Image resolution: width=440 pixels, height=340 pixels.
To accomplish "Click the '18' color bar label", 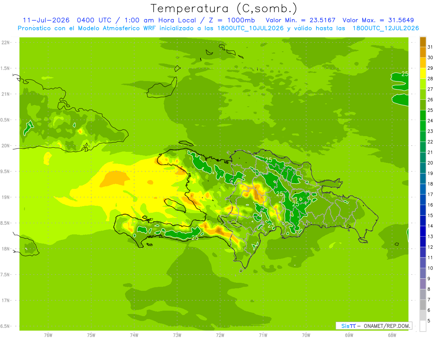I will coord(430,184).
